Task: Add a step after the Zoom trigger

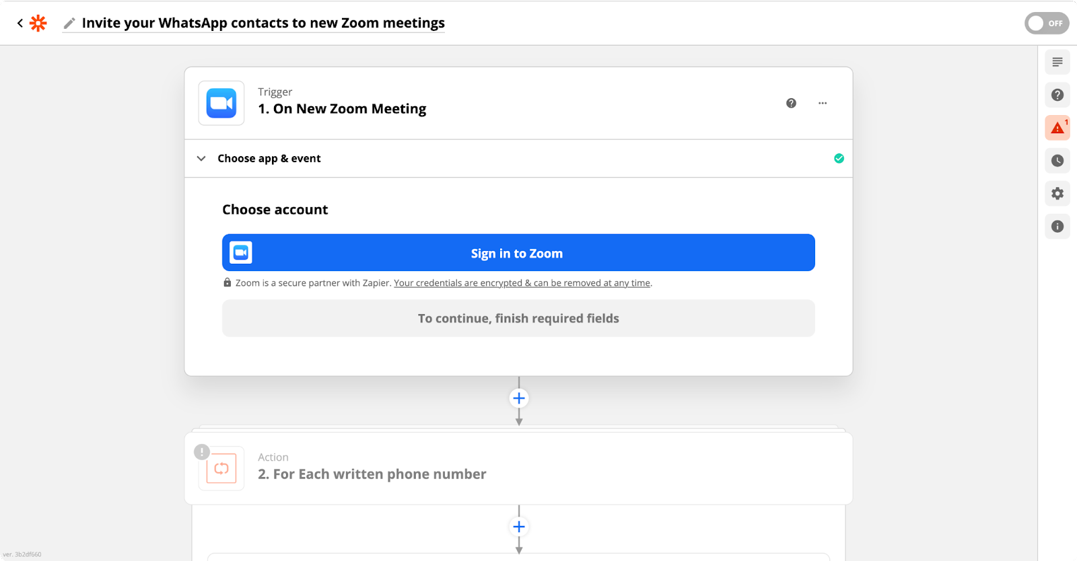Action: click(x=519, y=398)
